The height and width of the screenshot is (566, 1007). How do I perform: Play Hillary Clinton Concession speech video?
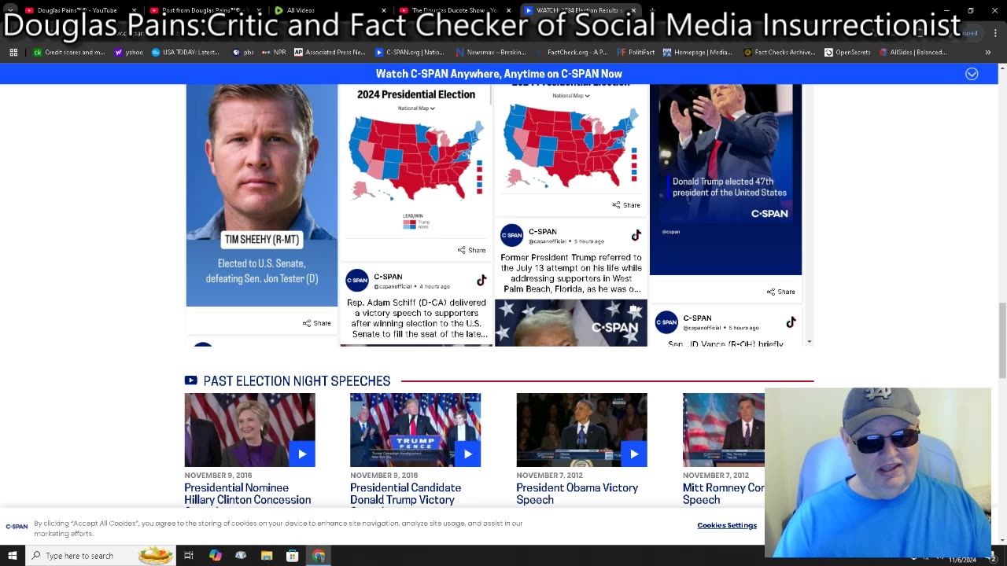pos(302,454)
